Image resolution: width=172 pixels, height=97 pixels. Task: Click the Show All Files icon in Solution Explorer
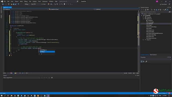point(161,10)
